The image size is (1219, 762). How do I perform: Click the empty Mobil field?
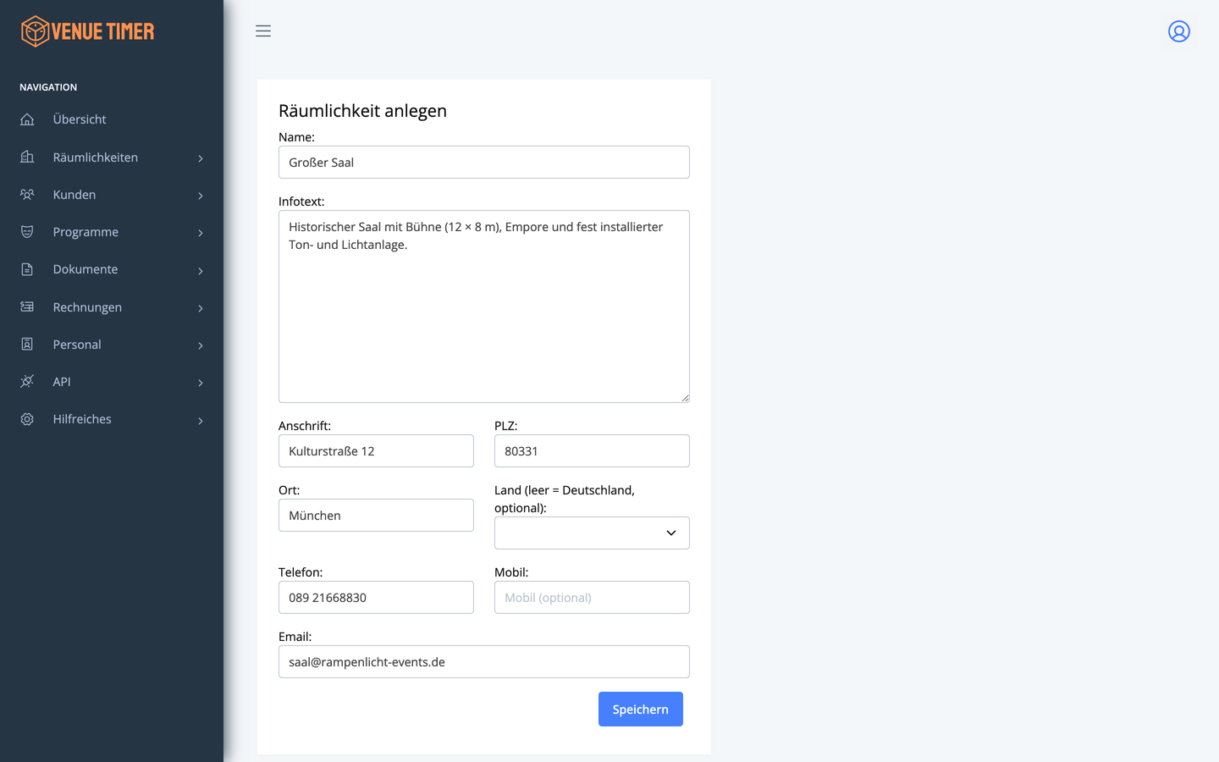(x=592, y=598)
